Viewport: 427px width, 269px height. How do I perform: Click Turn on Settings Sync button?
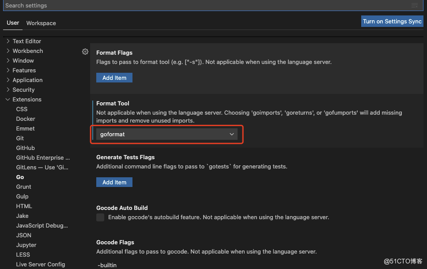pos(392,21)
